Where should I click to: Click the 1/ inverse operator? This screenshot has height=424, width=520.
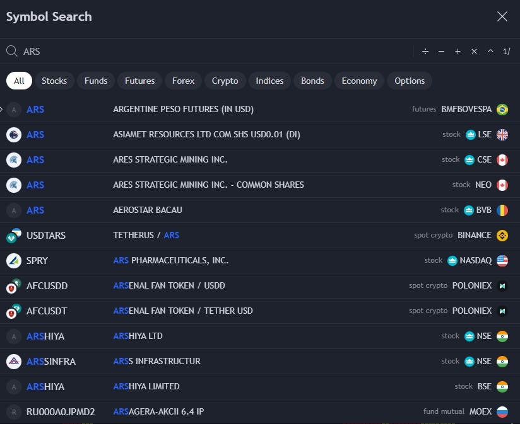click(507, 52)
